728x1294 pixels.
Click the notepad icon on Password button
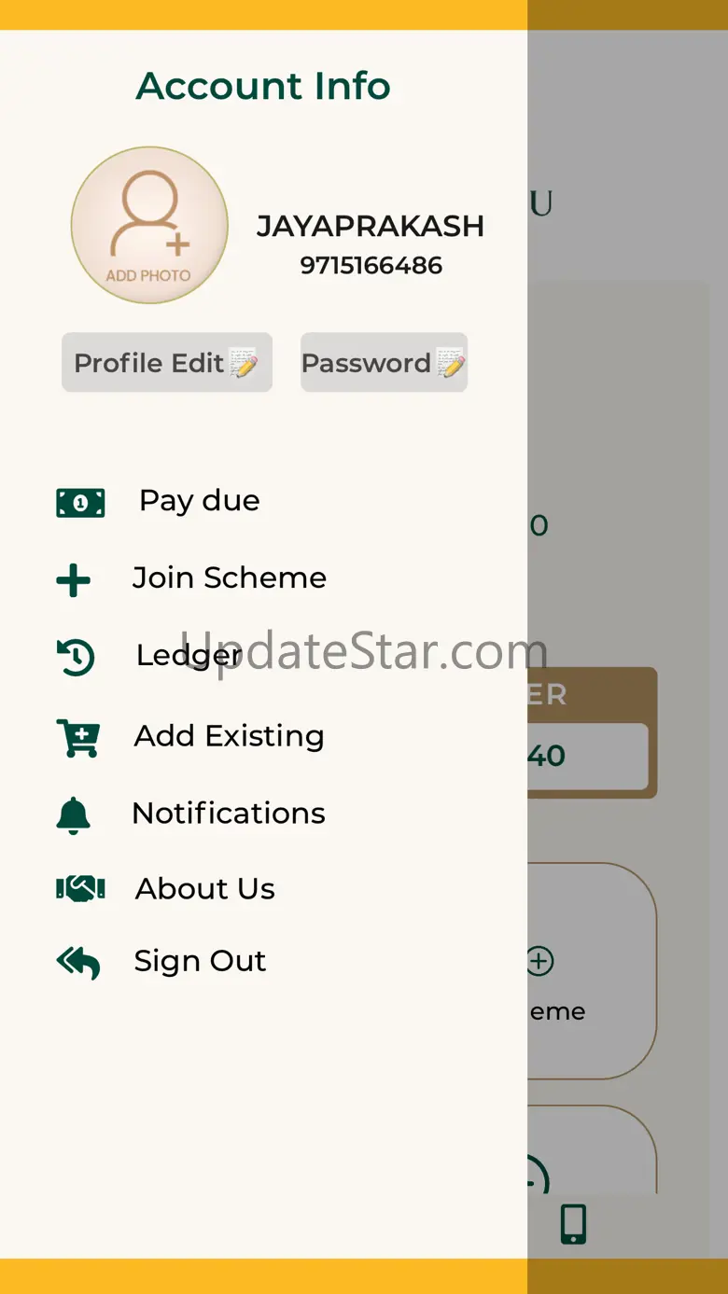450,363
